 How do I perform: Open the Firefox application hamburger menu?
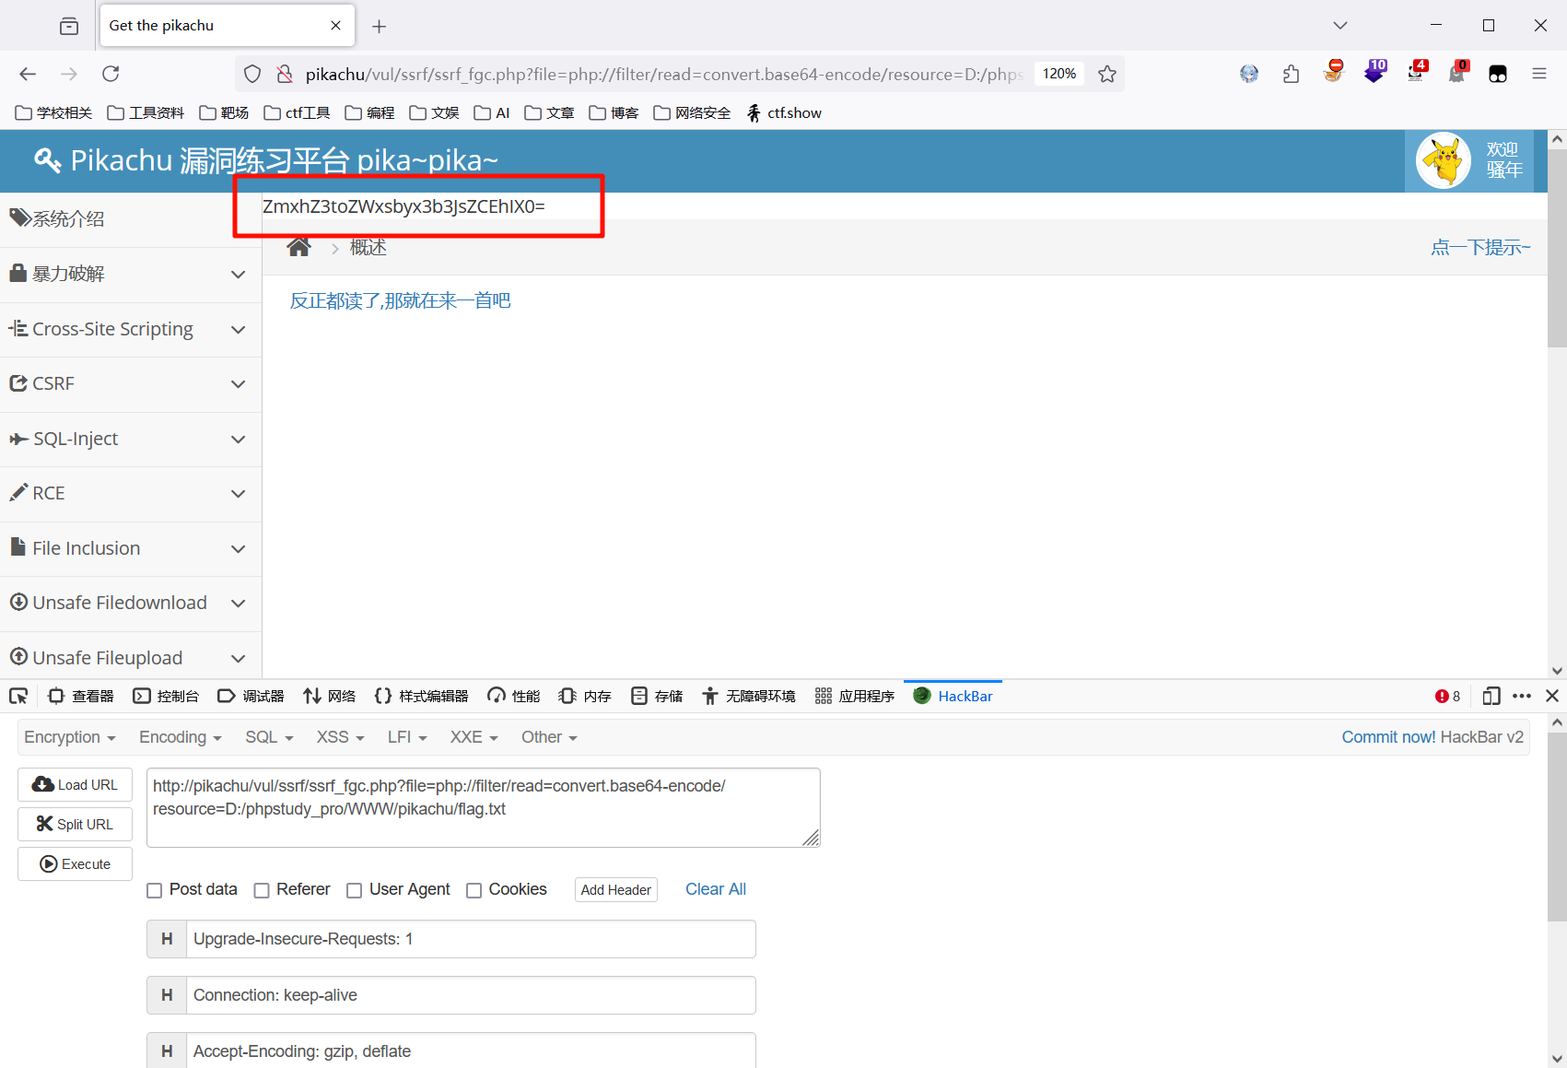tap(1539, 74)
